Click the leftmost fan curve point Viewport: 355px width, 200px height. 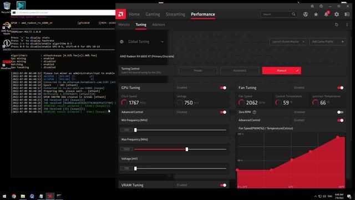coord(237,170)
